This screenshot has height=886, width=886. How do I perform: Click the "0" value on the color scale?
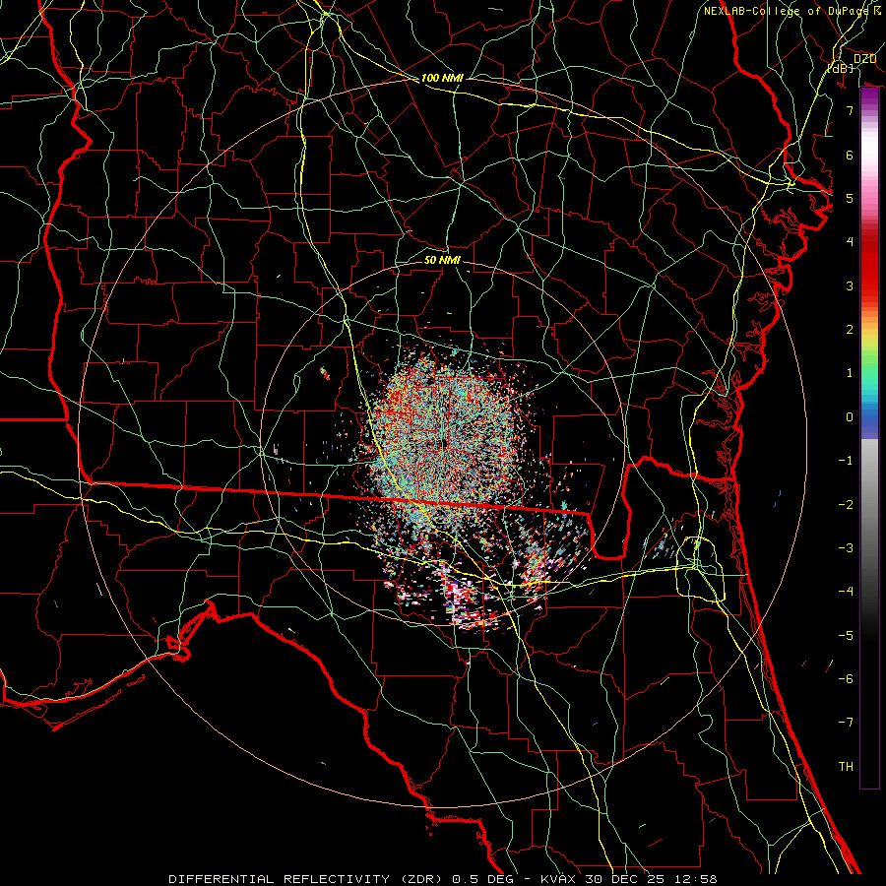tap(850, 417)
